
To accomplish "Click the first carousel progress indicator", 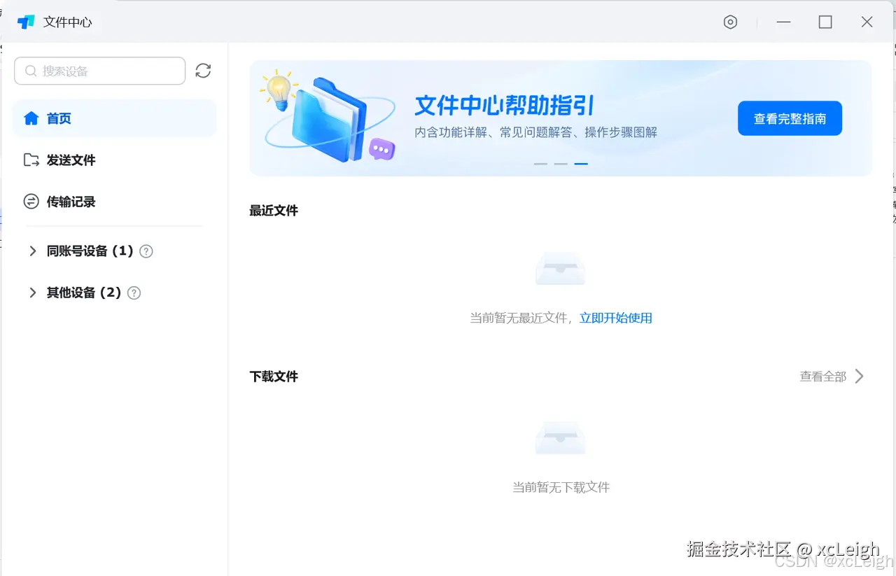I will click(540, 163).
